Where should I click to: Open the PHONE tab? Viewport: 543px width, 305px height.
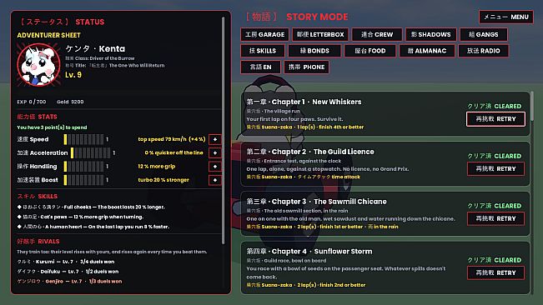[x=306, y=67]
